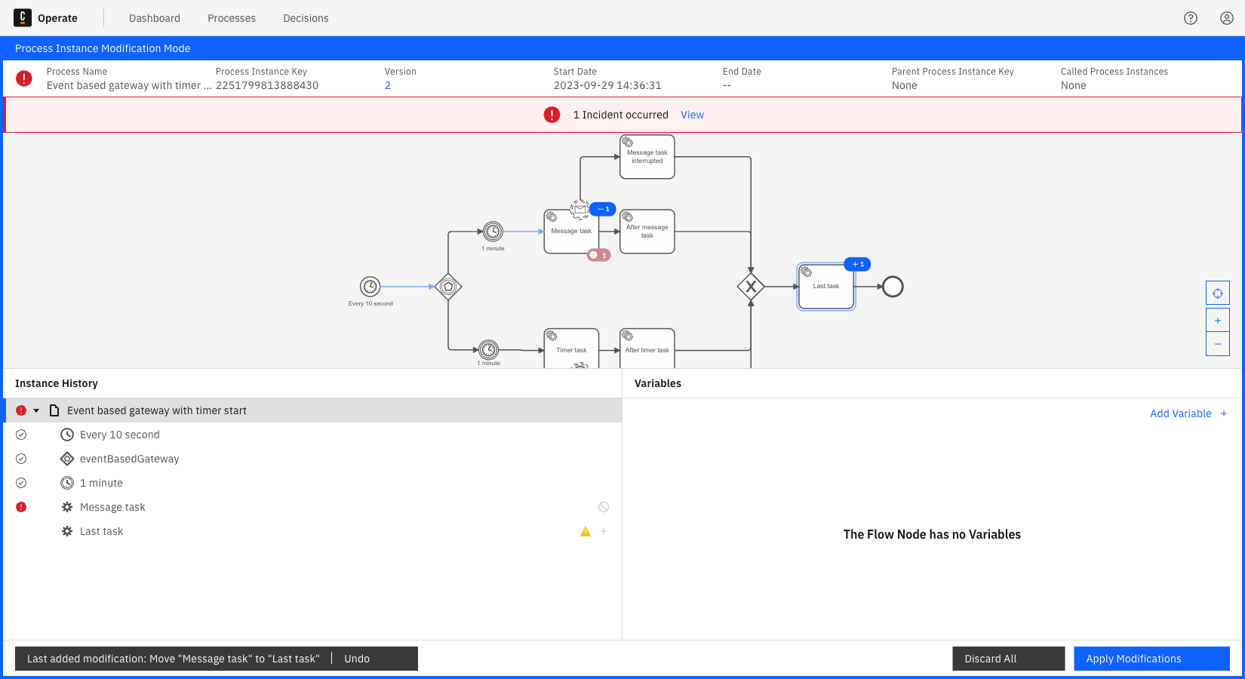Image resolution: width=1245 pixels, height=679 pixels.
Task: Open the help question mark icon
Action: pyautogui.click(x=1191, y=18)
